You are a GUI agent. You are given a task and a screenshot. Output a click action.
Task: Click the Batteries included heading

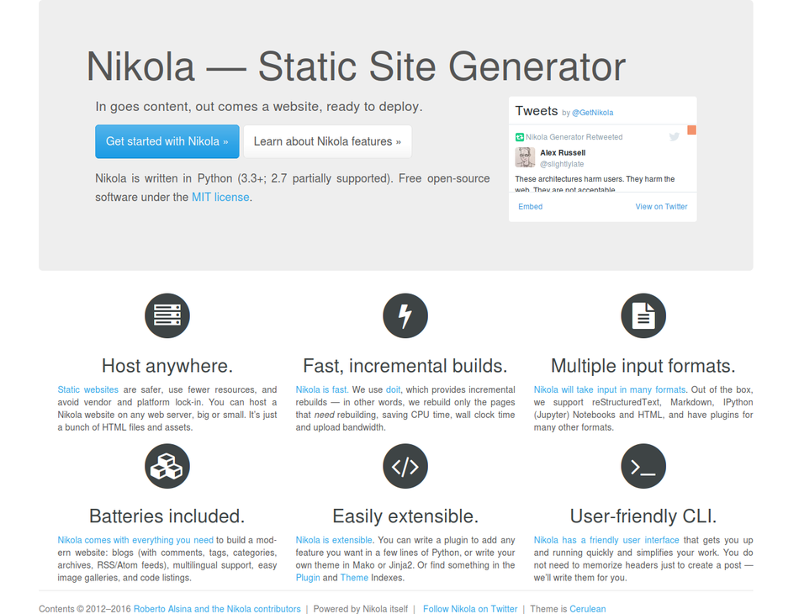(167, 516)
